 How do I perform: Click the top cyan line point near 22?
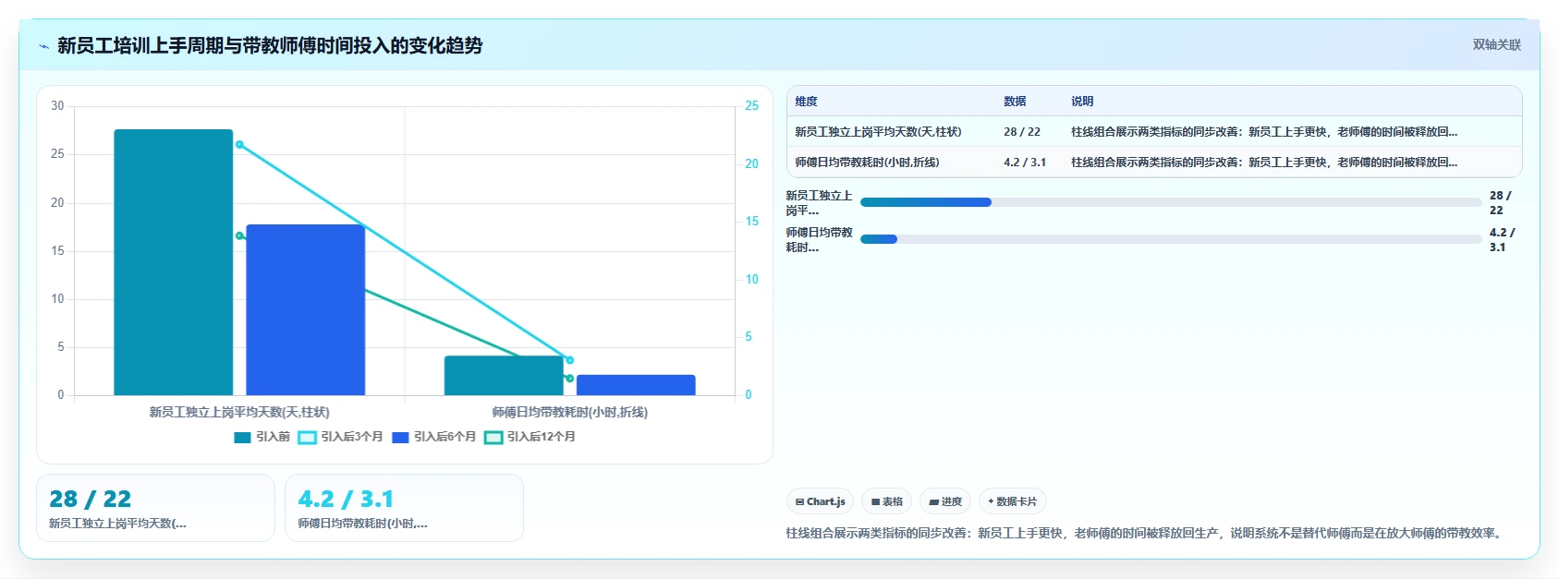239,145
